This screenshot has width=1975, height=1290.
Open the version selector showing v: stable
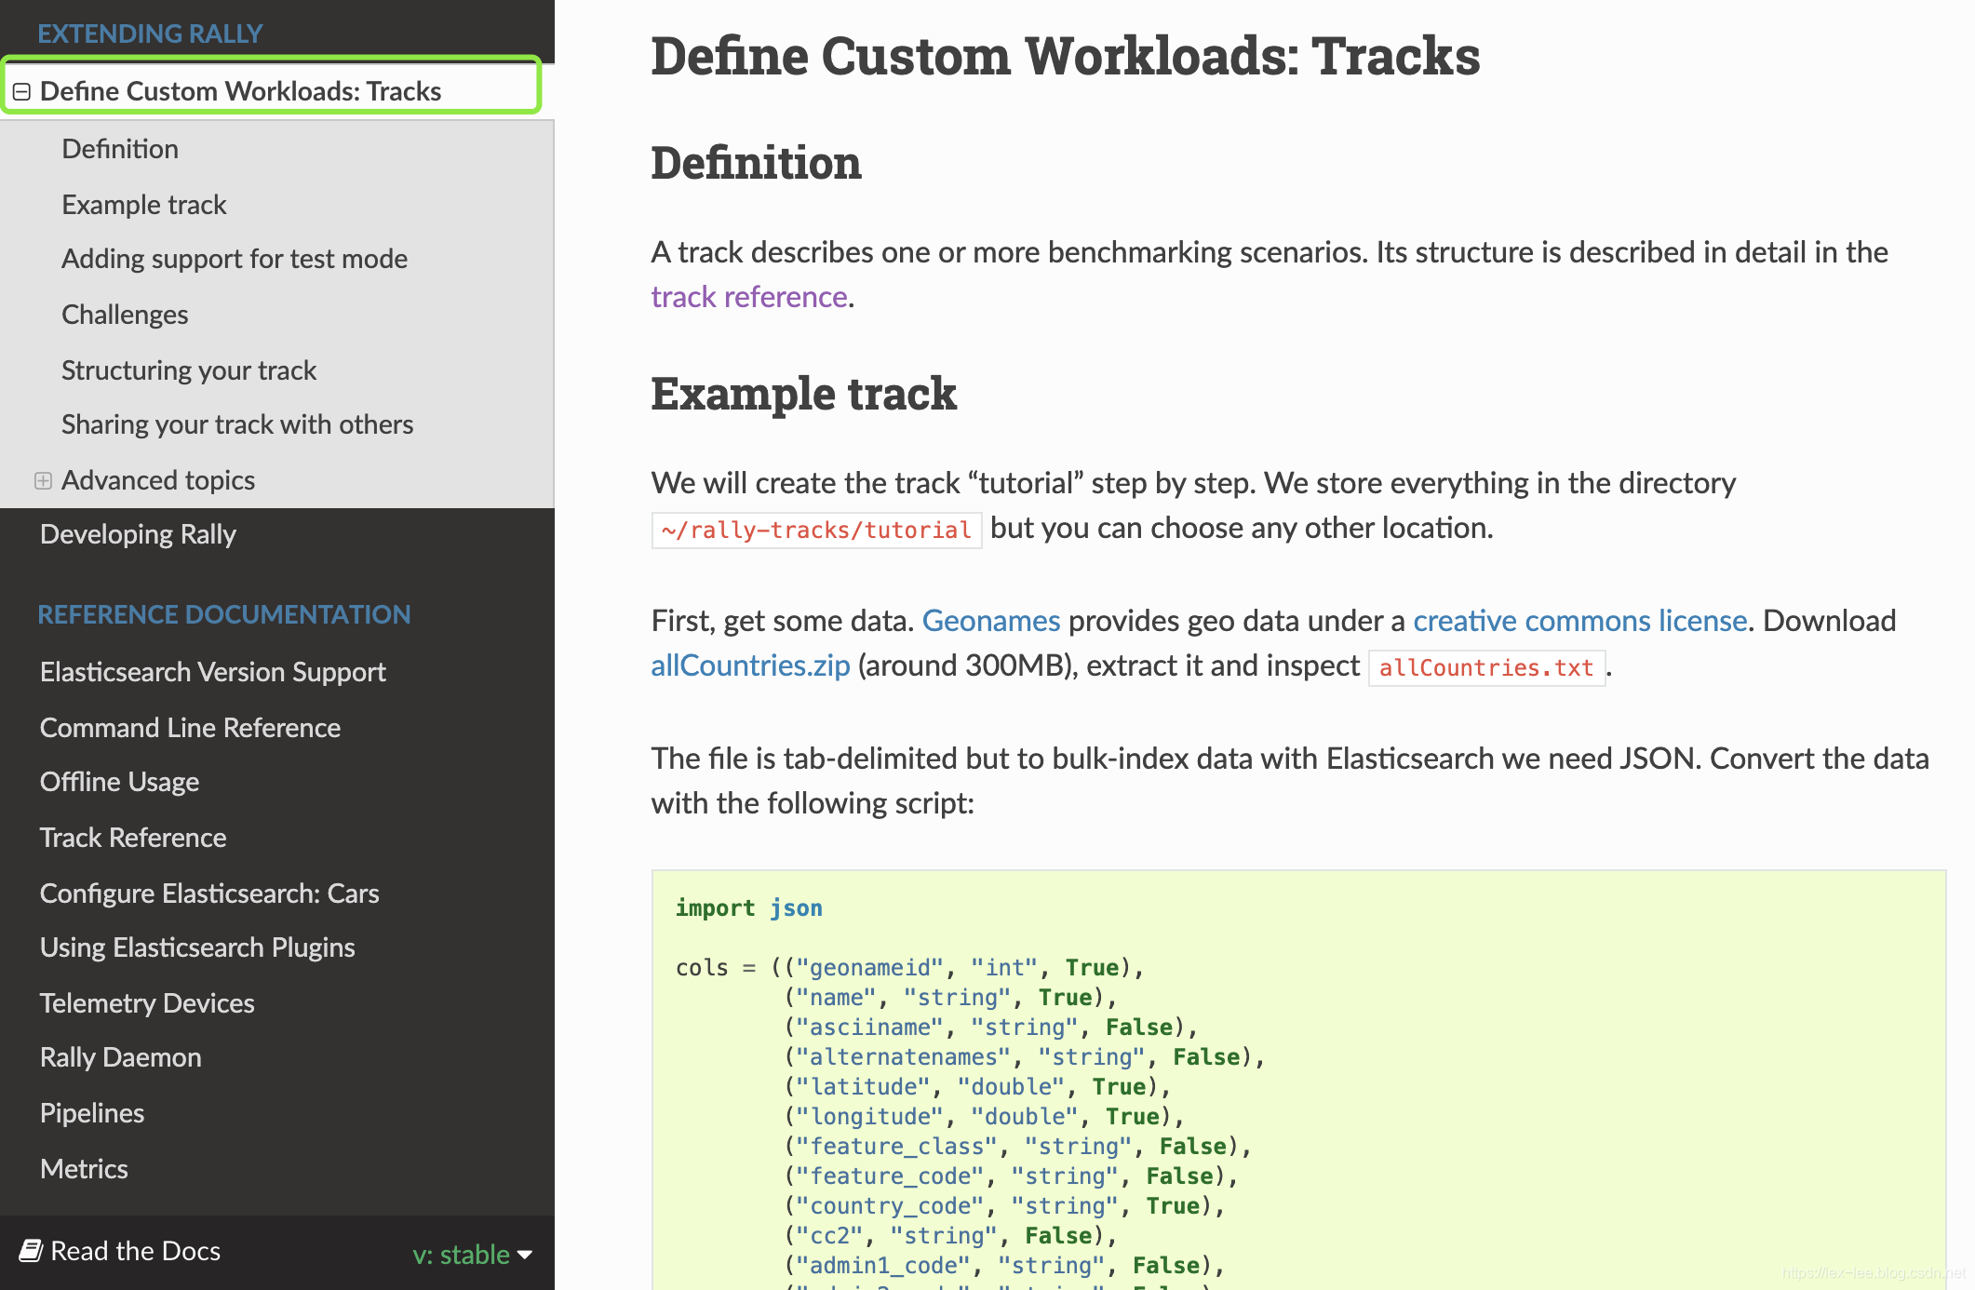point(473,1254)
